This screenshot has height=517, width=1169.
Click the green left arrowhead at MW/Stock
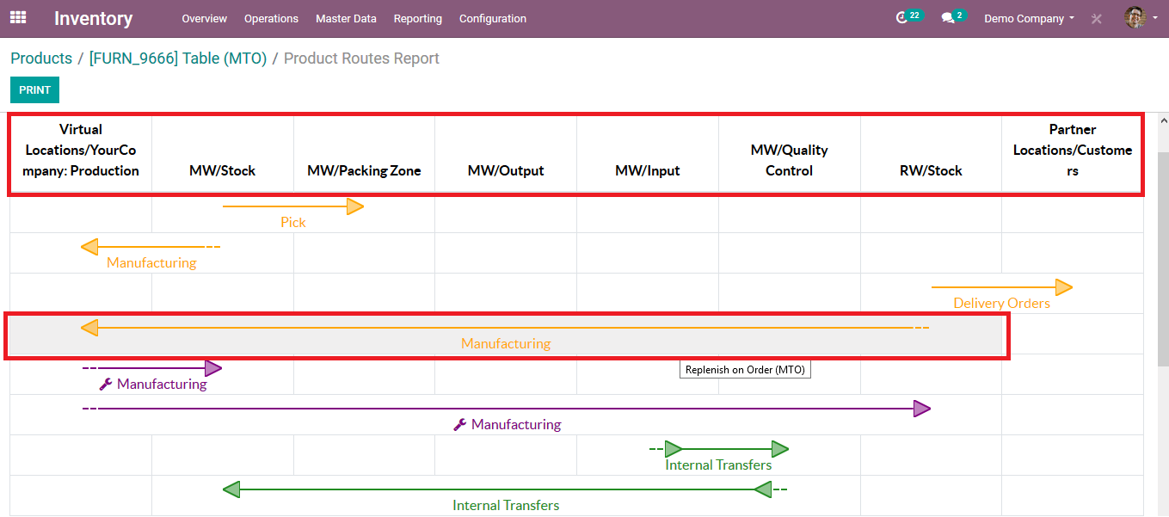pyautogui.click(x=231, y=489)
